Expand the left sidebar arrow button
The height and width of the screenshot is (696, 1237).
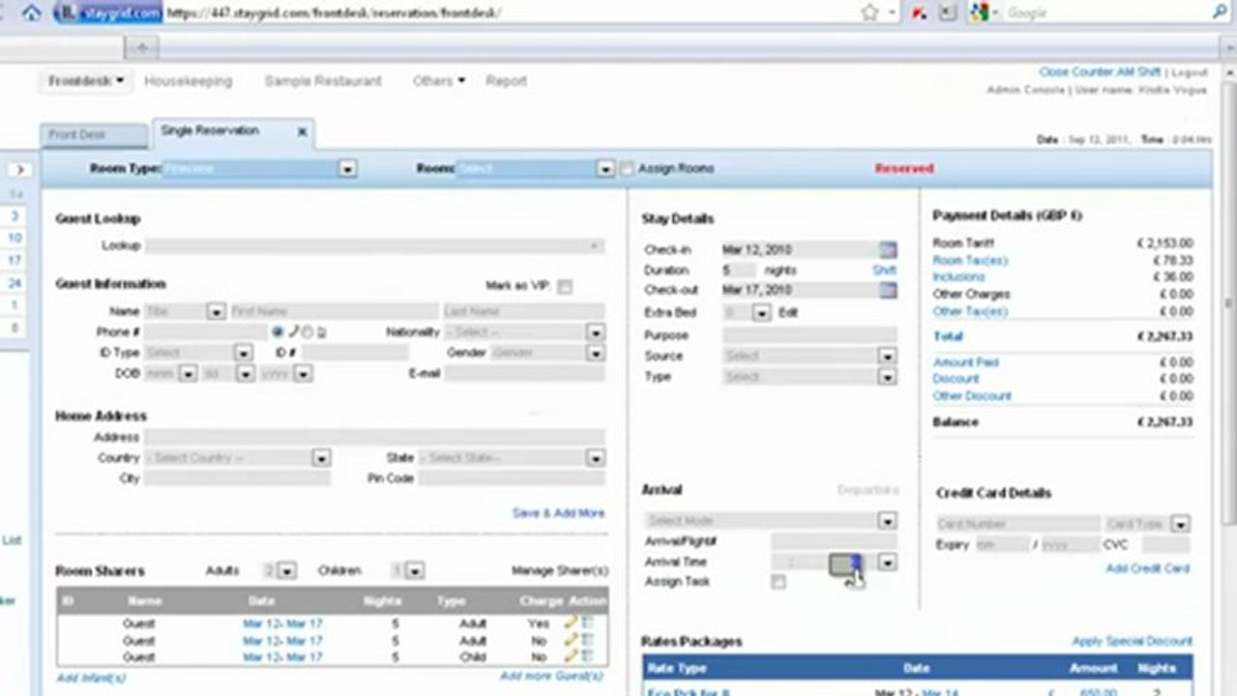pos(21,170)
